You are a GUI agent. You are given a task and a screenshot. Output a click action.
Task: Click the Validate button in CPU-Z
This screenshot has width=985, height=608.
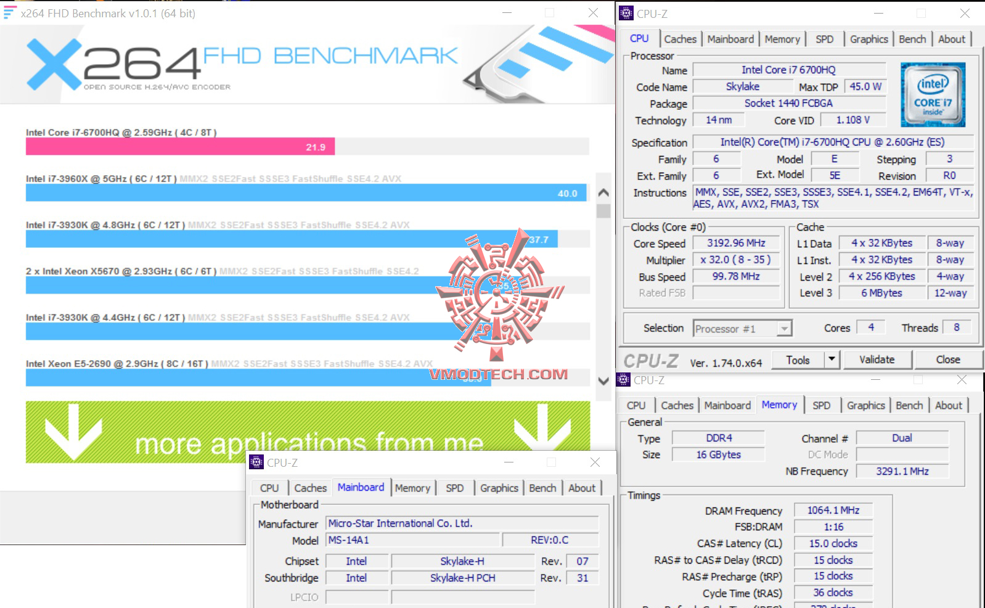(877, 359)
